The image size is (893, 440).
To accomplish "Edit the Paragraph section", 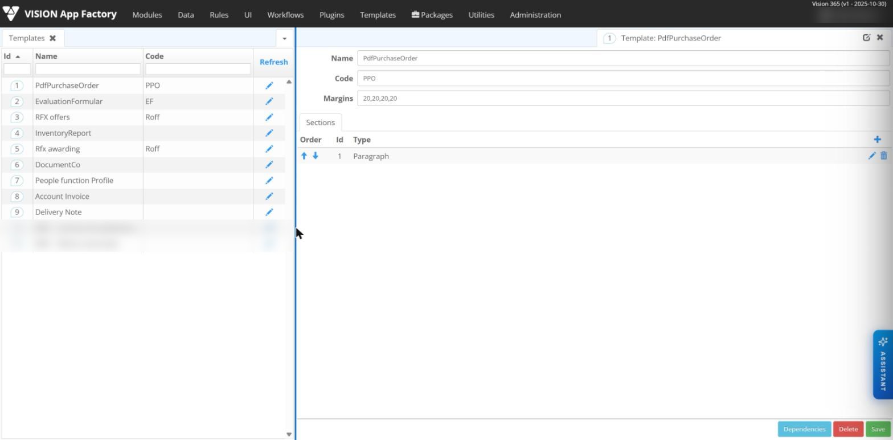I will pos(872,156).
